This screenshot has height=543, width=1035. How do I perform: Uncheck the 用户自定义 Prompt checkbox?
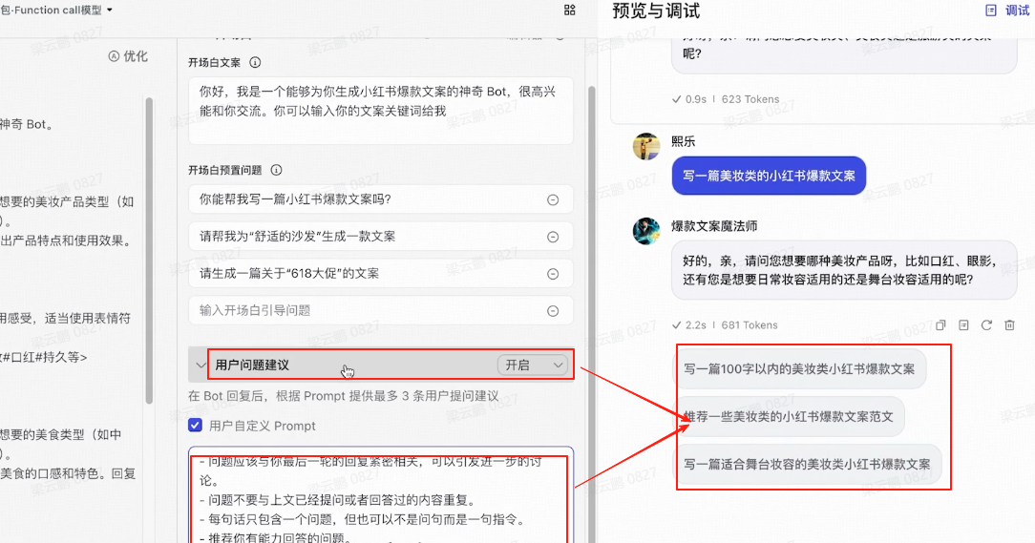coord(195,425)
